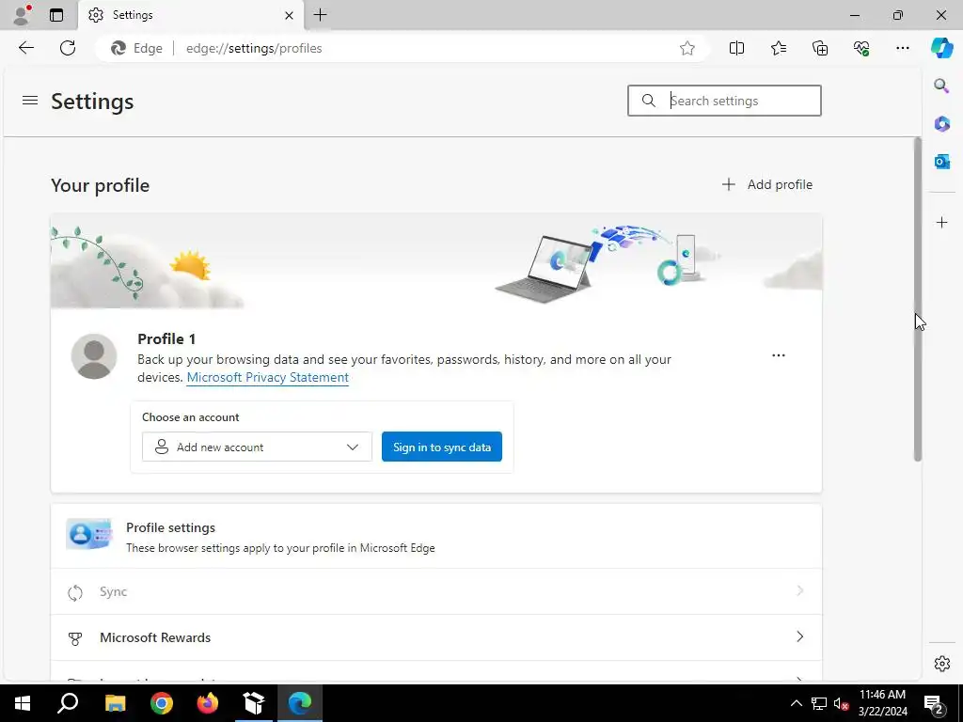Viewport: 963px width, 722px height.
Task: Open the taskbar clock and date
Action: coord(882,703)
